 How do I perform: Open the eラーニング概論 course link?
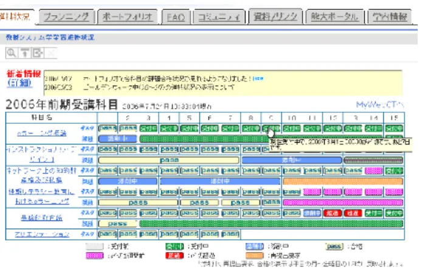coord(41,133)
